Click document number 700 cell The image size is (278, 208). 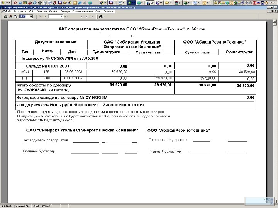[x=47, y=78]
